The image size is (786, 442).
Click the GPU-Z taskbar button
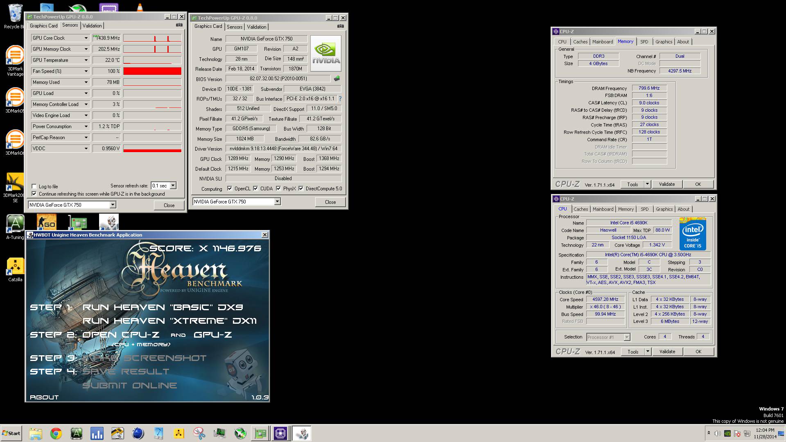(260, 433)
